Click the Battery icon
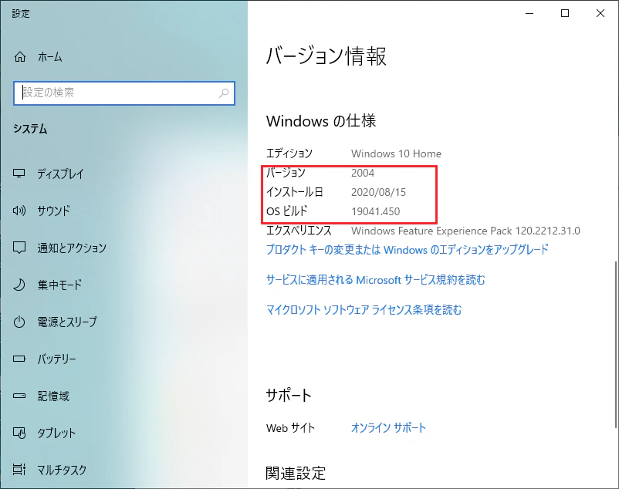Image resolution: width=619 pixels, height=489 pixels. (19, 359)
